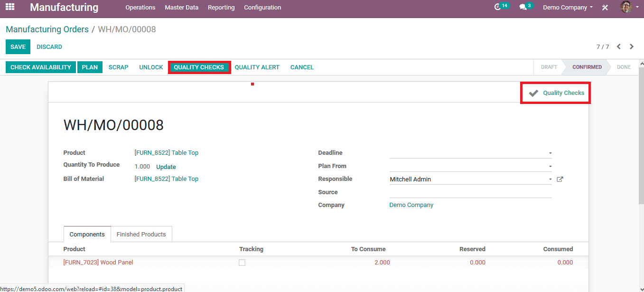Open the conversations chat bubble icon
The image size is (644, 292).
[523, 7]
